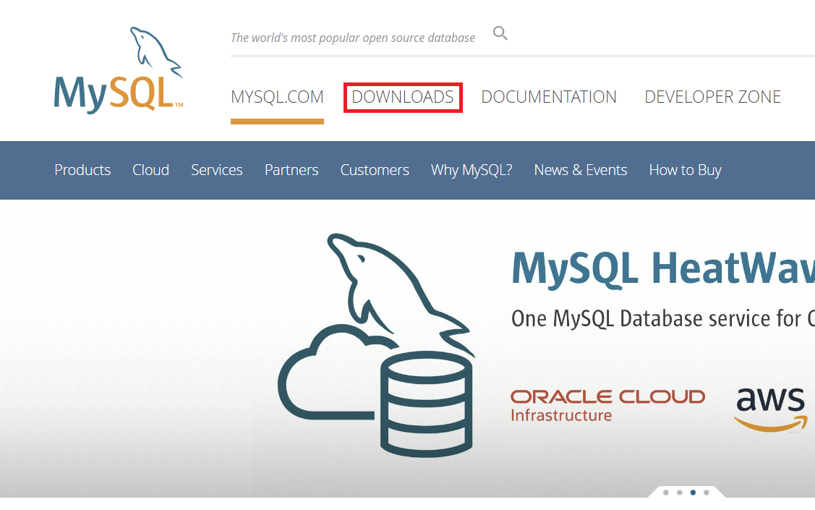Select Services in the blue navigation bar

[217, 170]
